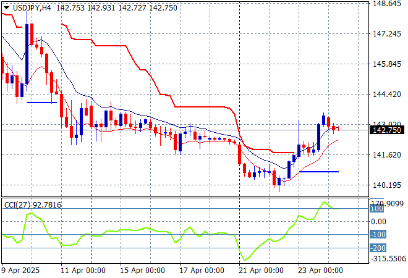Select the blue horizontal line near 144.0
This screenshot has height=278, width=408.
(x=41, y=103)
